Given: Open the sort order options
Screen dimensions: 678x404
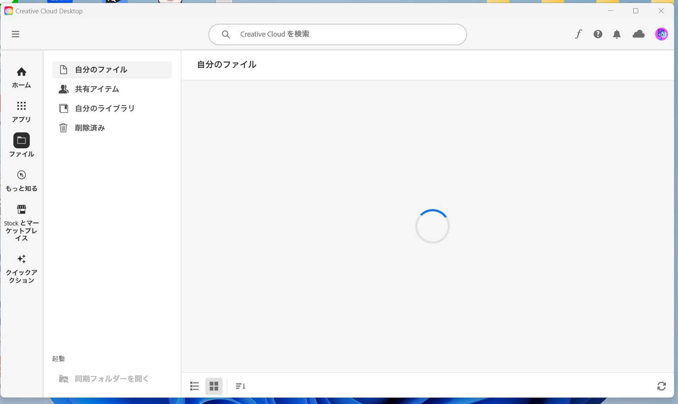Looking at the screenshot, I should click(241, 386).
